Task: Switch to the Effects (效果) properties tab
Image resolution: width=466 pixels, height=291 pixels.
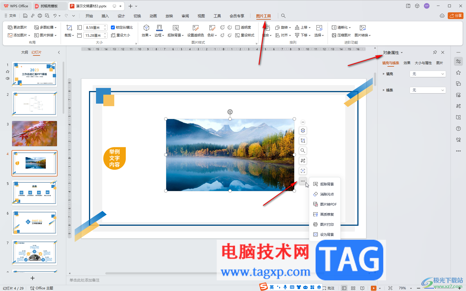Action: (407, 63)
